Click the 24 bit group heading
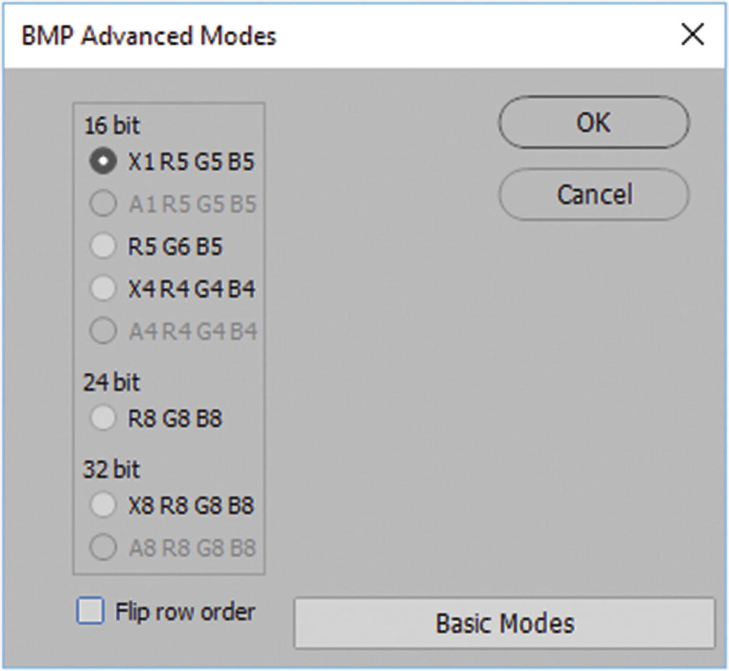The image size is (729, 671). (112, 382)
